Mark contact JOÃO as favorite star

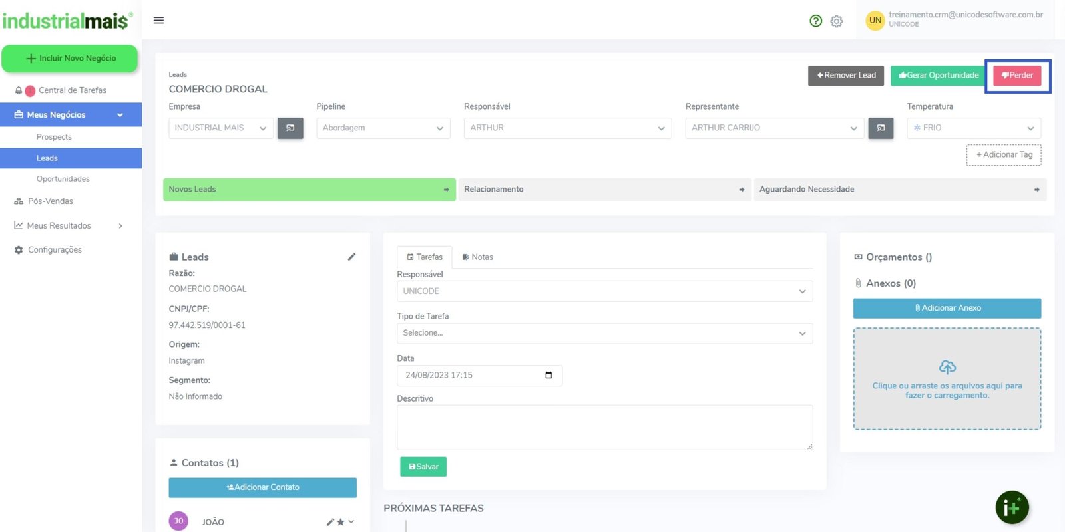341,522
